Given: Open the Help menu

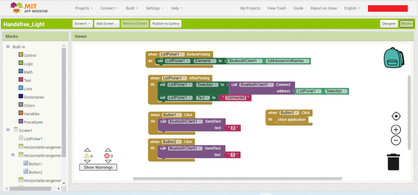Looking at the screenshot, I should tap(177, 8).
